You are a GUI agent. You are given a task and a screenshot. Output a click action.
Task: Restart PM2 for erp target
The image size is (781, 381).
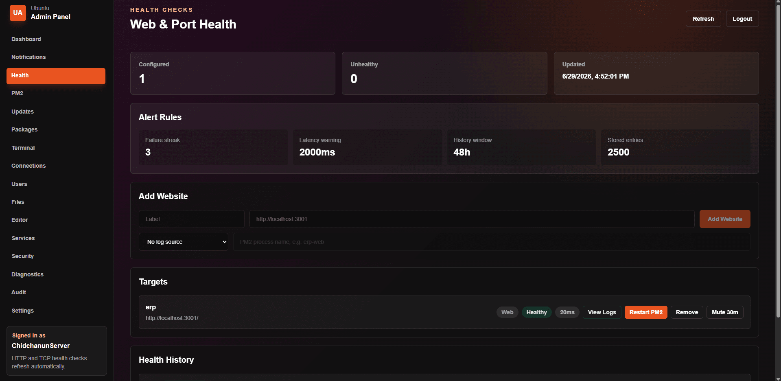tap(646, 312)
